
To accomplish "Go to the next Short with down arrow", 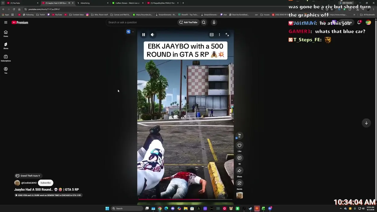I will coord(366,123).
